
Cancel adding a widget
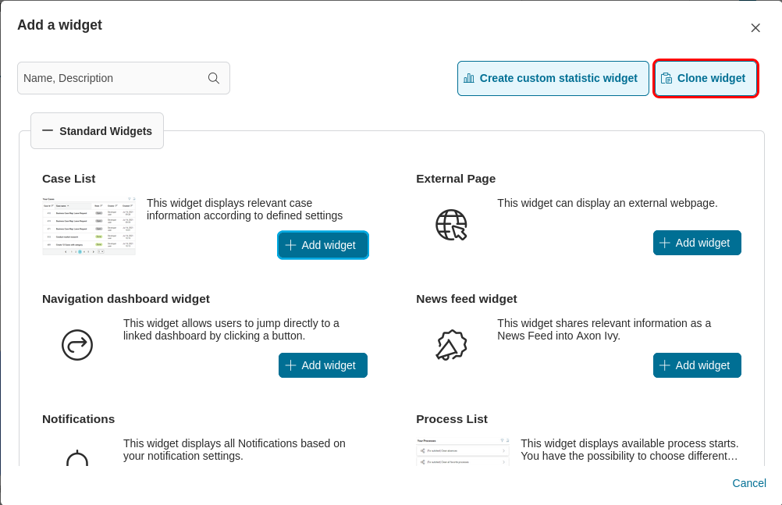pyautogui.click(x=748, y=483)
